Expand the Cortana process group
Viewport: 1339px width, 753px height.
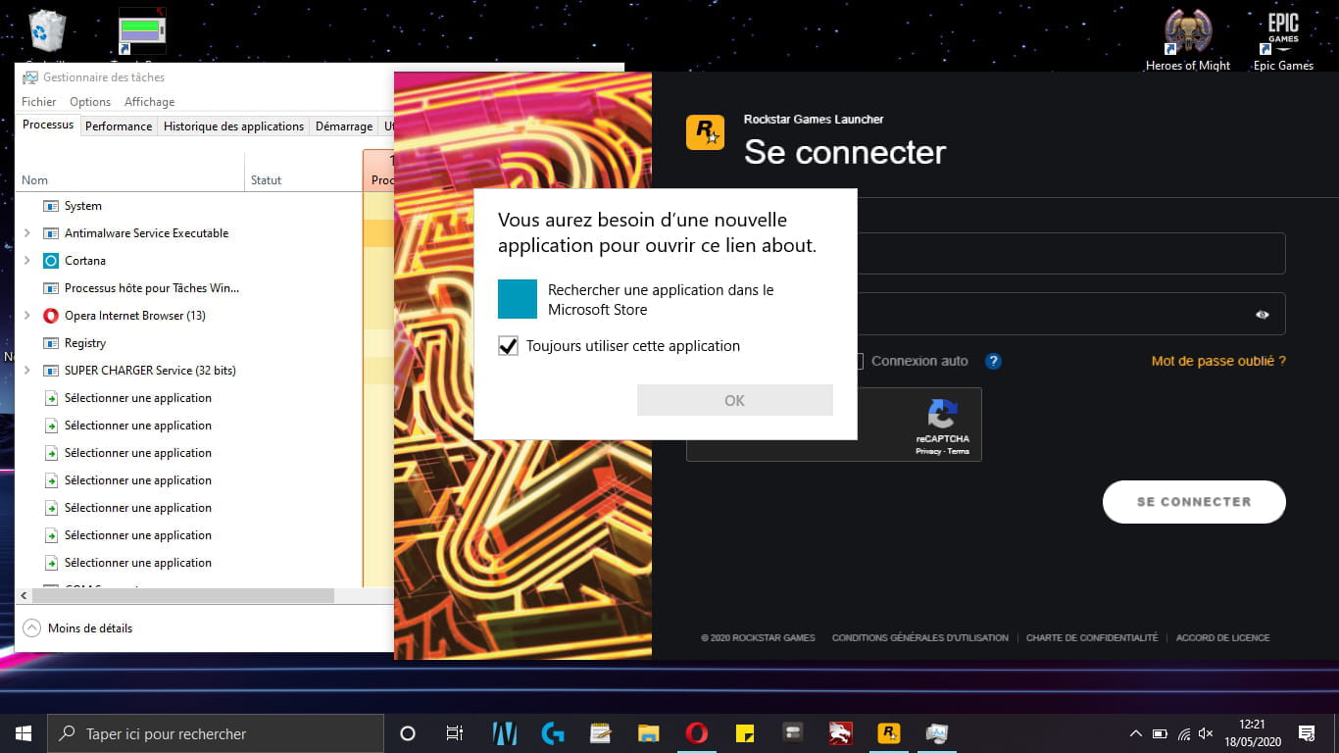[26, 261]
